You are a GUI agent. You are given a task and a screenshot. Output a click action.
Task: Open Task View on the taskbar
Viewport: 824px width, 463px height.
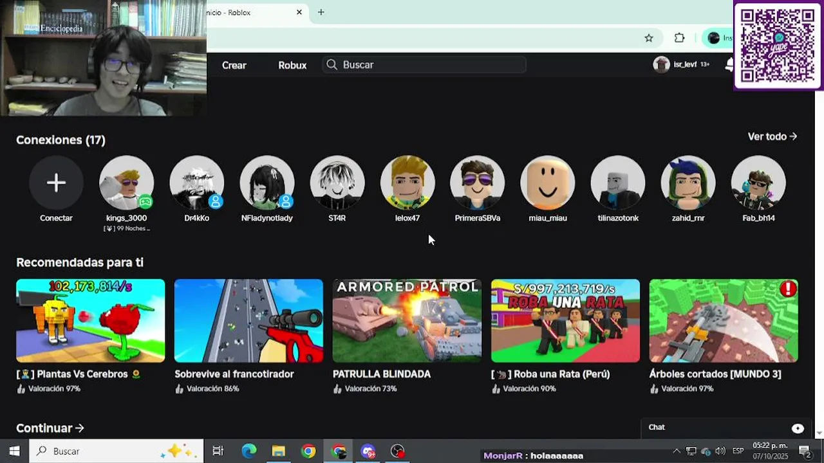[218, 451]
